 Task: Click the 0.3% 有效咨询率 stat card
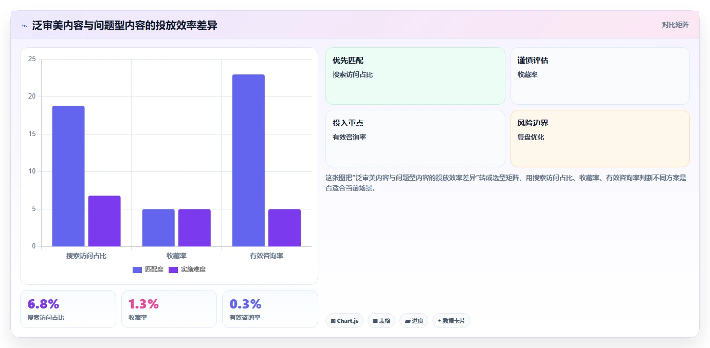(x=270, y=309)
